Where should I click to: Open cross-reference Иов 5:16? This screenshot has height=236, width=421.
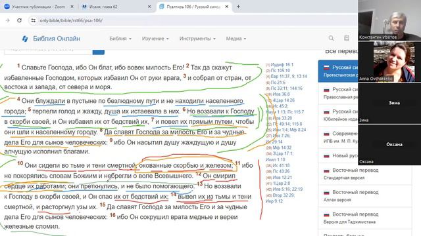pyautogui.click(x=281, y=189)
